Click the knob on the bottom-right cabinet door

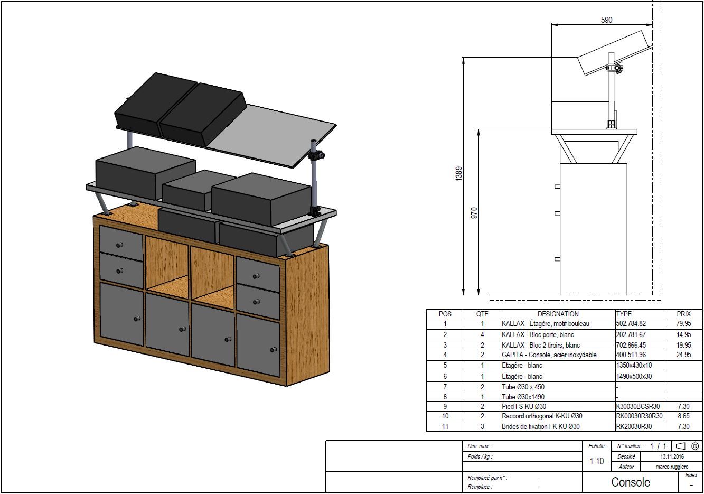[273, 350]
